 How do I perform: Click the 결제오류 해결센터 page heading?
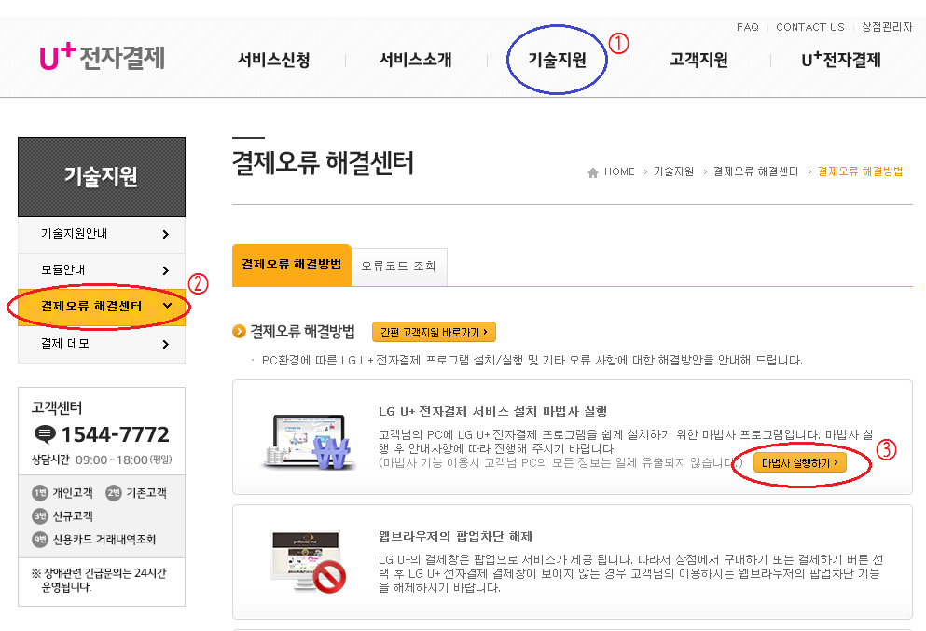pyautogui.click(x=323, y=163)
